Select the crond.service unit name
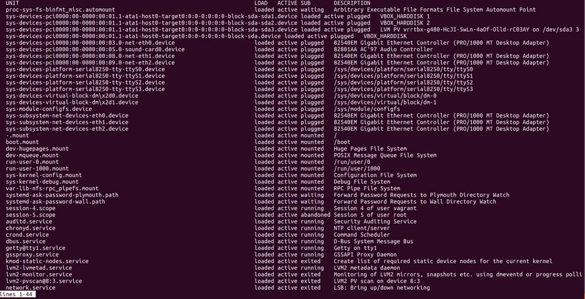The height and width of the screenshot is (299, 585). [27, 235]
